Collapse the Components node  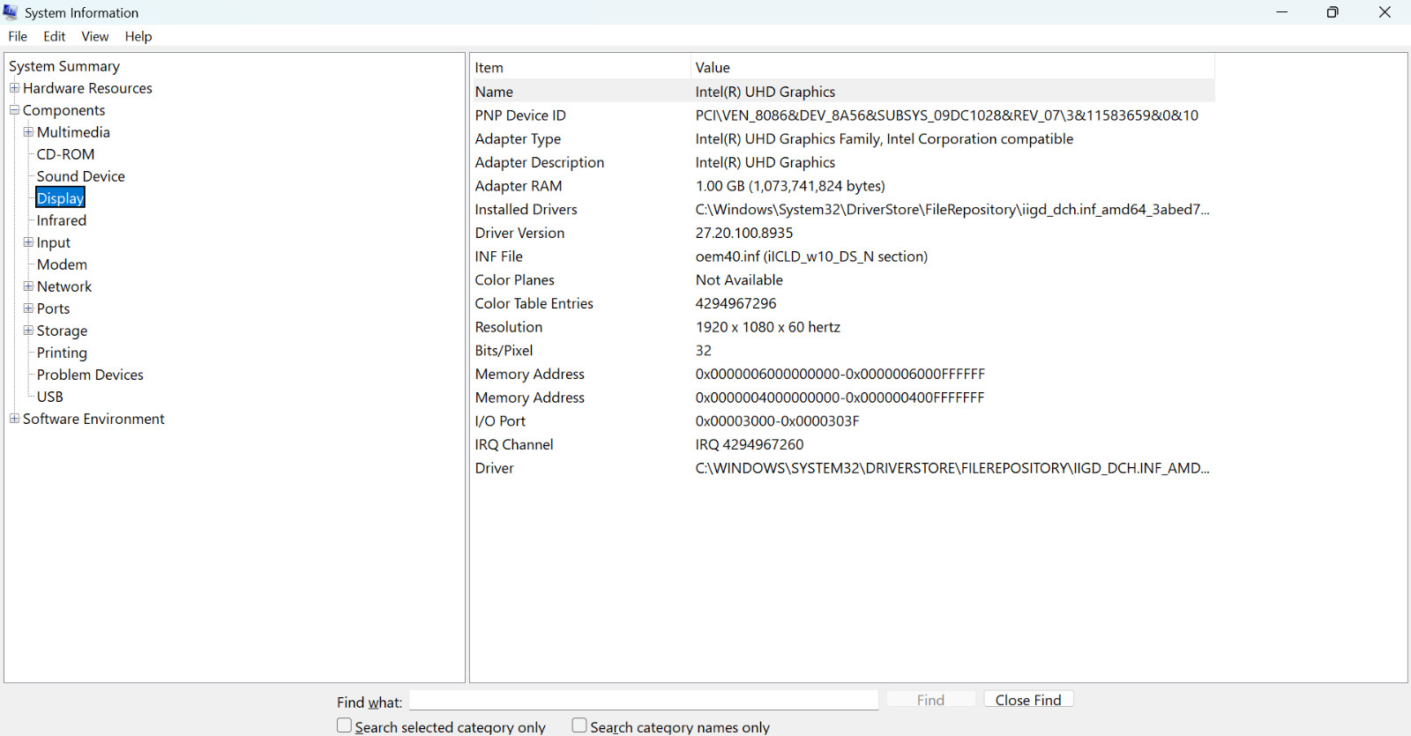tap(14, 110)
